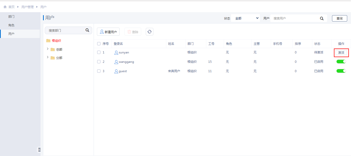Disable the wanggang user toggle switch
Image resolution: width=351 pixels, height=156 pixels.
(x=341, y=62)
